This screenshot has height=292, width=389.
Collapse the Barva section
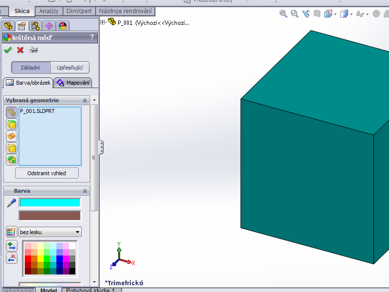click(x=85, y=191)
